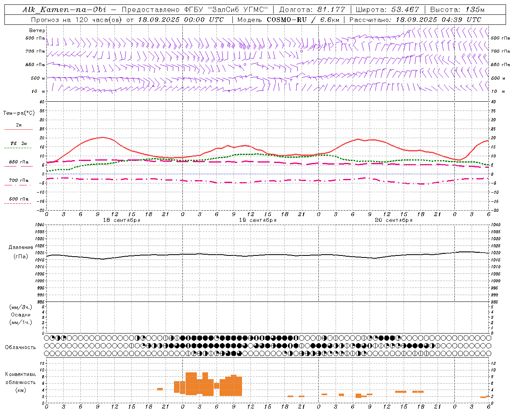Click the model name COSMO-RU / 6.6км
This screenshot has width=512, height=410.
303,20
